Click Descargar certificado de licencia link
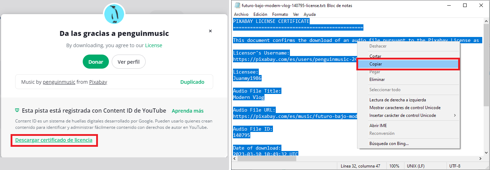 click(54, 140)
